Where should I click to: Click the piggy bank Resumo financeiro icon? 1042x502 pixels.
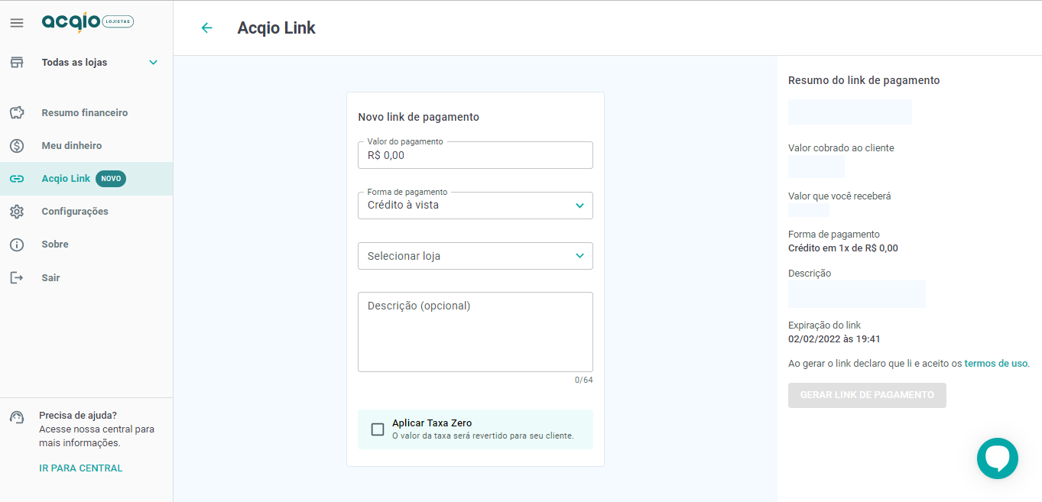17,113
